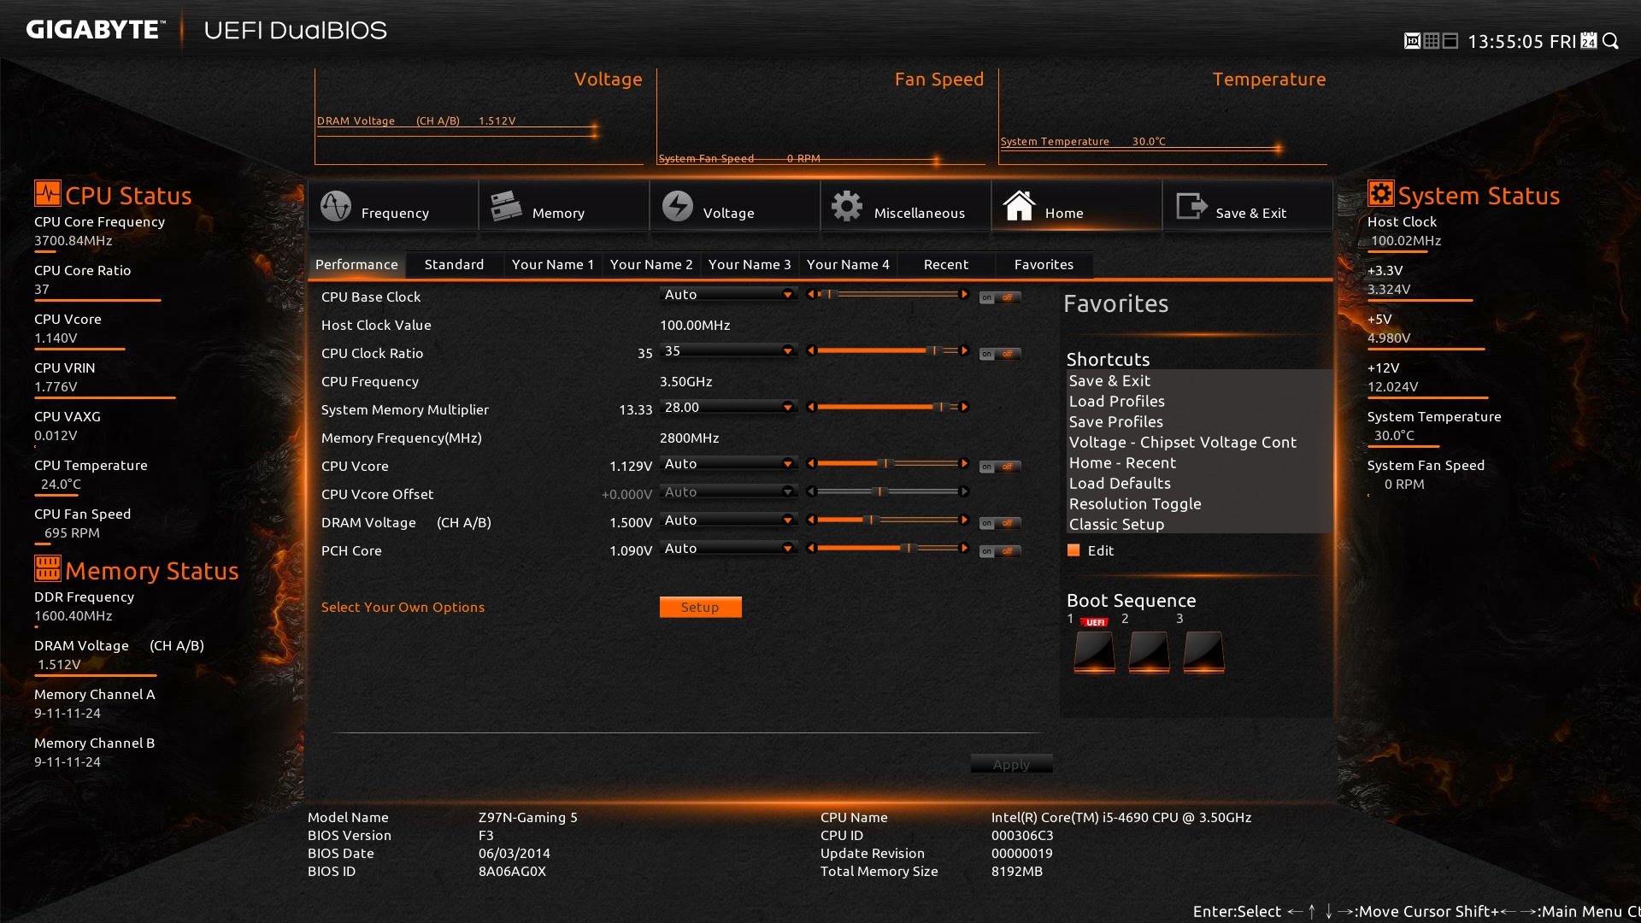Click the CPU Vcore slider handle
The width and height of the screenshot is (1641, 923).
click(x=886, y=463)
